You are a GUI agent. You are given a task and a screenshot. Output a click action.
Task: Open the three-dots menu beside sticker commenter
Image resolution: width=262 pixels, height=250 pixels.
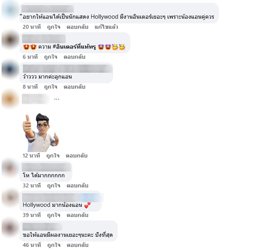click(57, 99)
